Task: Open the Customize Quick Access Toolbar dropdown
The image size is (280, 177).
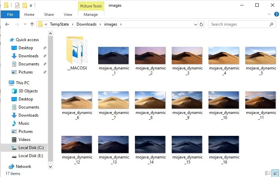Action: click(31, 6)
